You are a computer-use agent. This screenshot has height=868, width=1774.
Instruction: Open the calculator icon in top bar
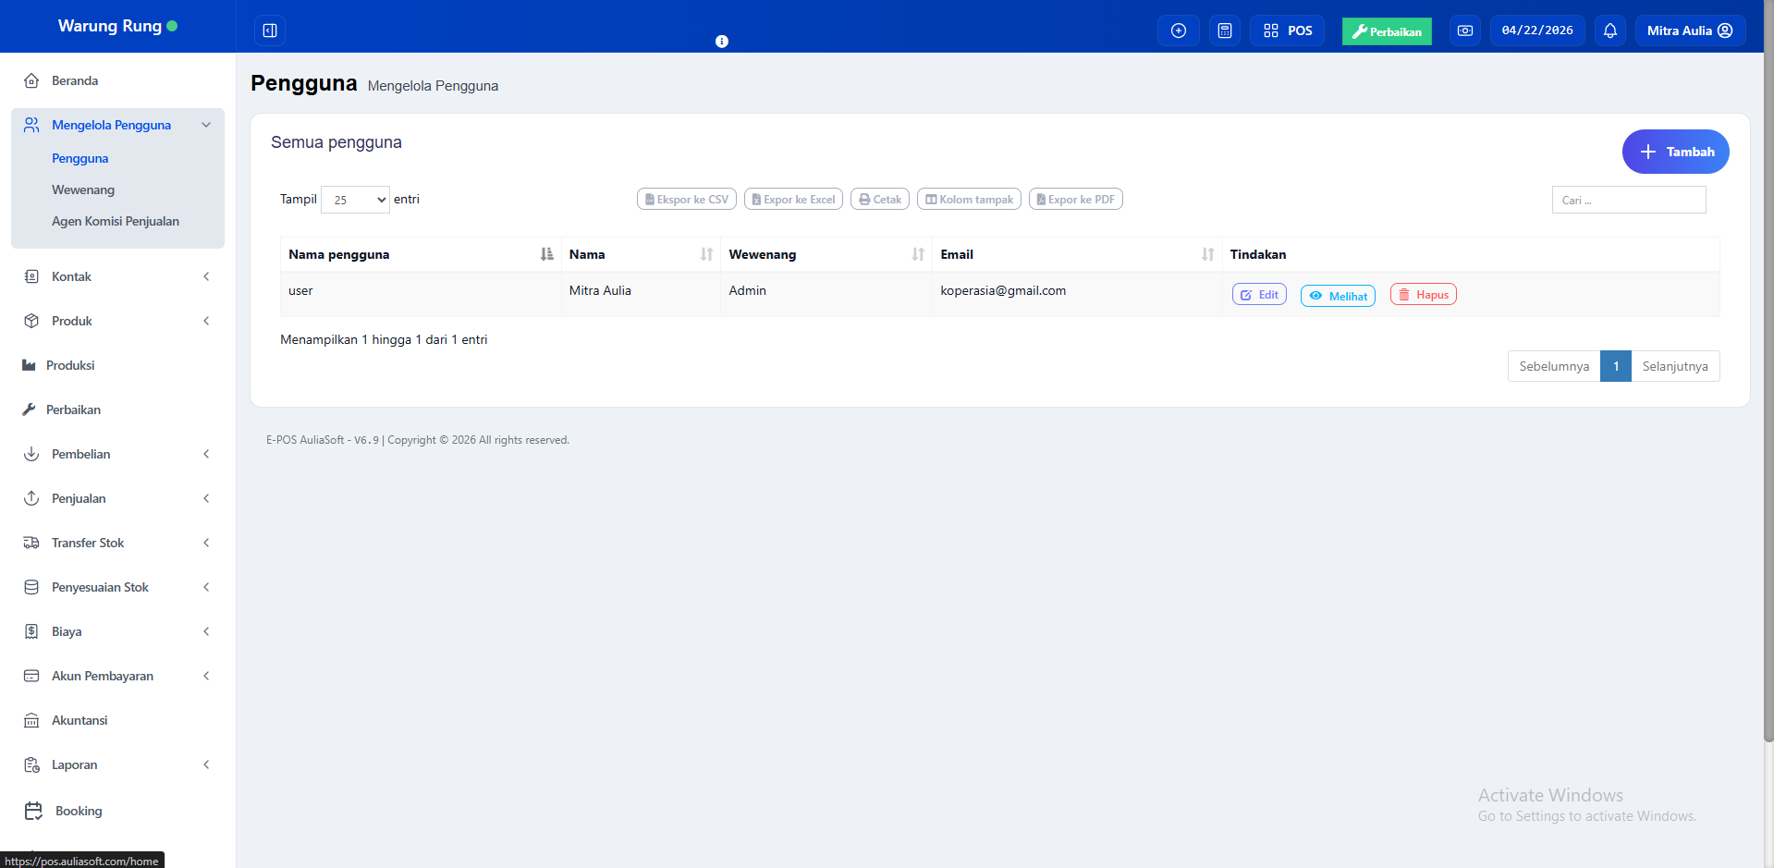(1224, 31)
